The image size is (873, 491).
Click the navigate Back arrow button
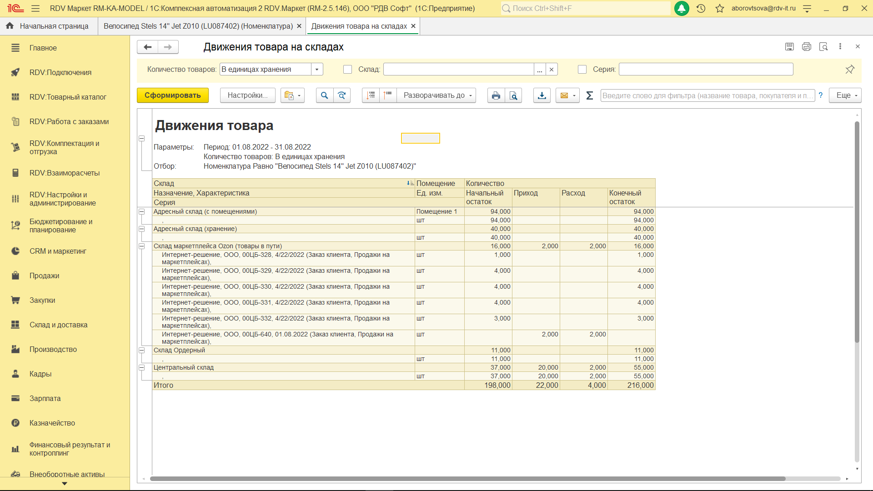click(x=147, y=47)
